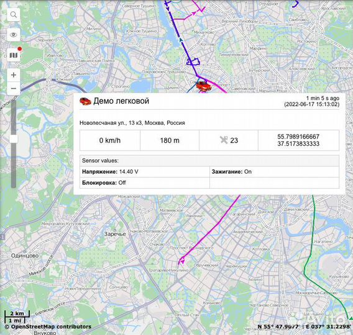This screenshot has height=335, width=353.
Task: Open the OpenStreetMap contributors attribution link
Action: click(48, 327)
